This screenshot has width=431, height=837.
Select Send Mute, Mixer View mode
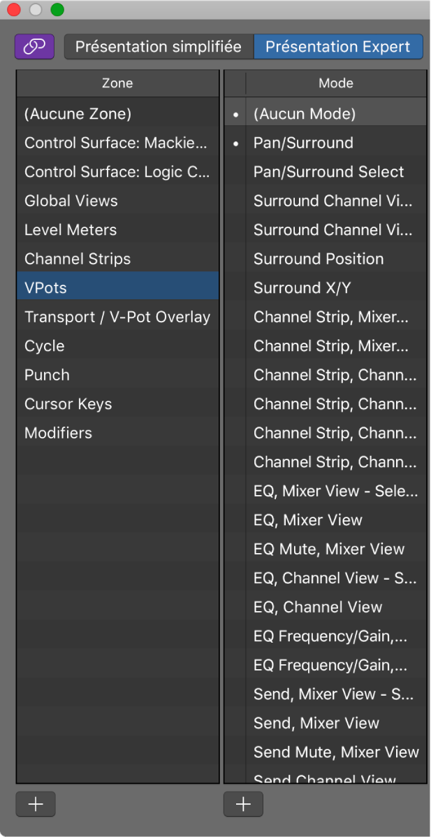pos(336,752)
